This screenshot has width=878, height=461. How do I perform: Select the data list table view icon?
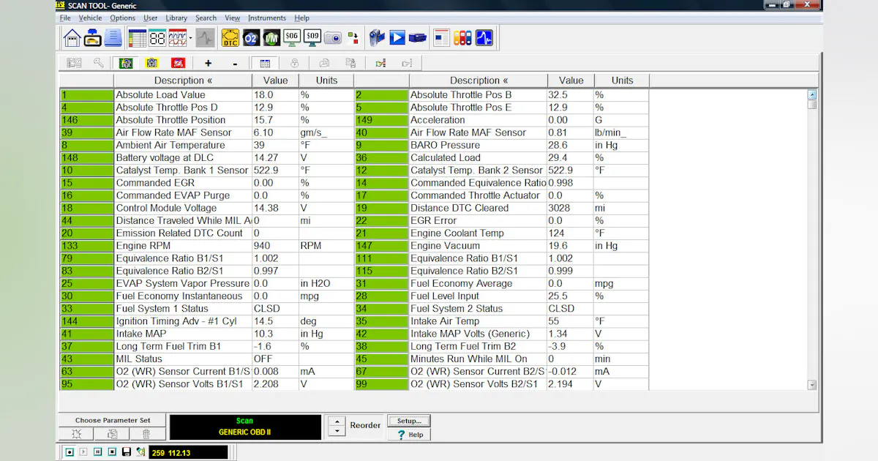tap(137, 37)
